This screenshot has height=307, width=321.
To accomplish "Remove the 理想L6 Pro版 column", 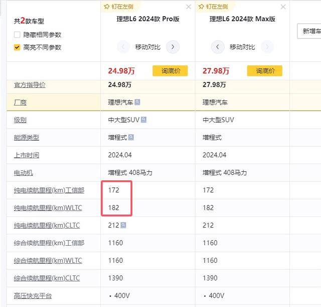I will pos(189,7).
